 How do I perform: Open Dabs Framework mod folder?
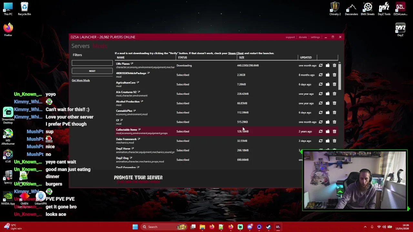coord(327,141)
